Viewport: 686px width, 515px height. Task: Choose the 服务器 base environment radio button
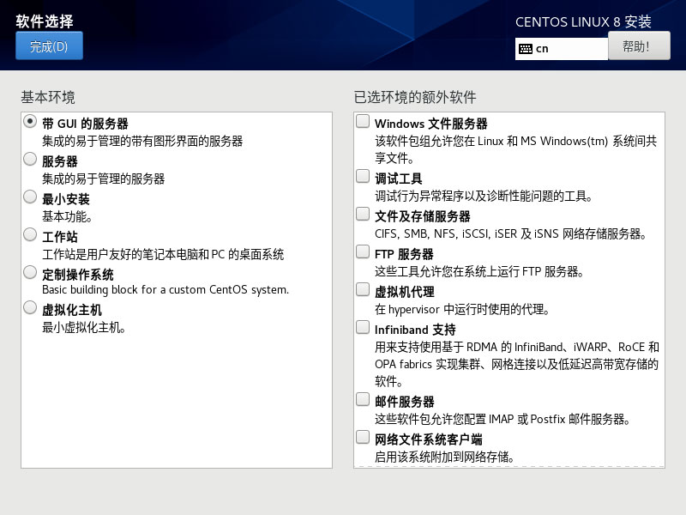tap(30, 159)
